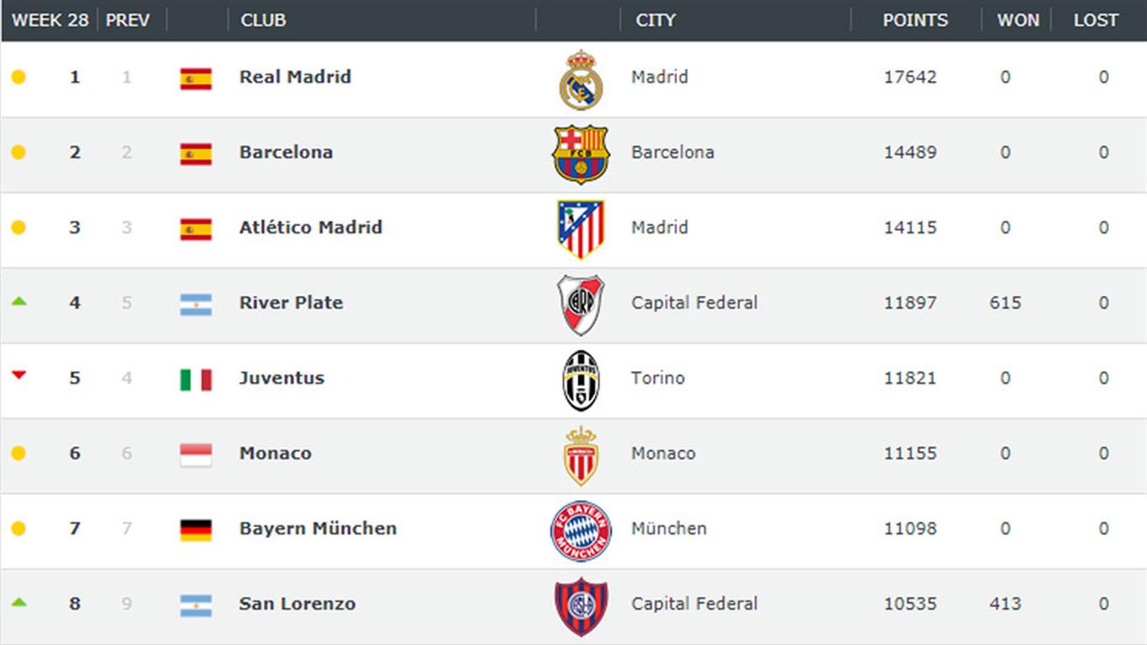1147x645 pixels.
Task: Open the Real Madrid club link
Action: coord(295,77)
